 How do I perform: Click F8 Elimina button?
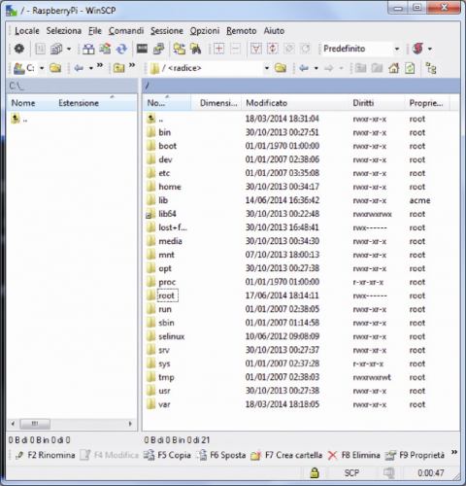pos(353,455)
